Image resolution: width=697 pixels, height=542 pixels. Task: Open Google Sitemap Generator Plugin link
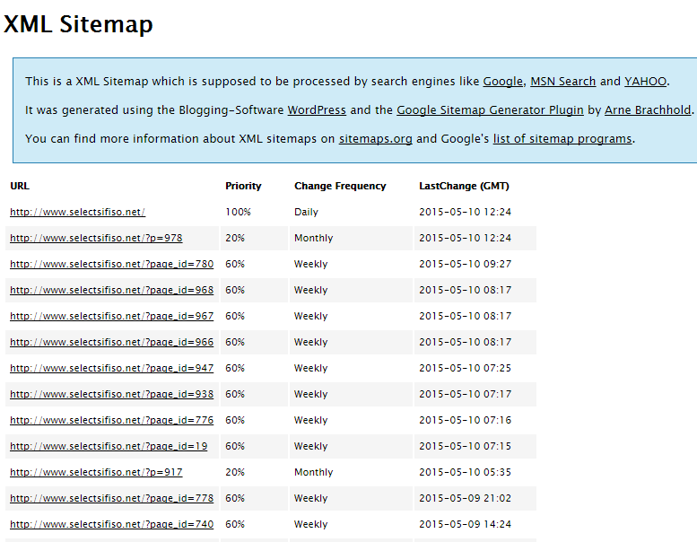[490, 110]
